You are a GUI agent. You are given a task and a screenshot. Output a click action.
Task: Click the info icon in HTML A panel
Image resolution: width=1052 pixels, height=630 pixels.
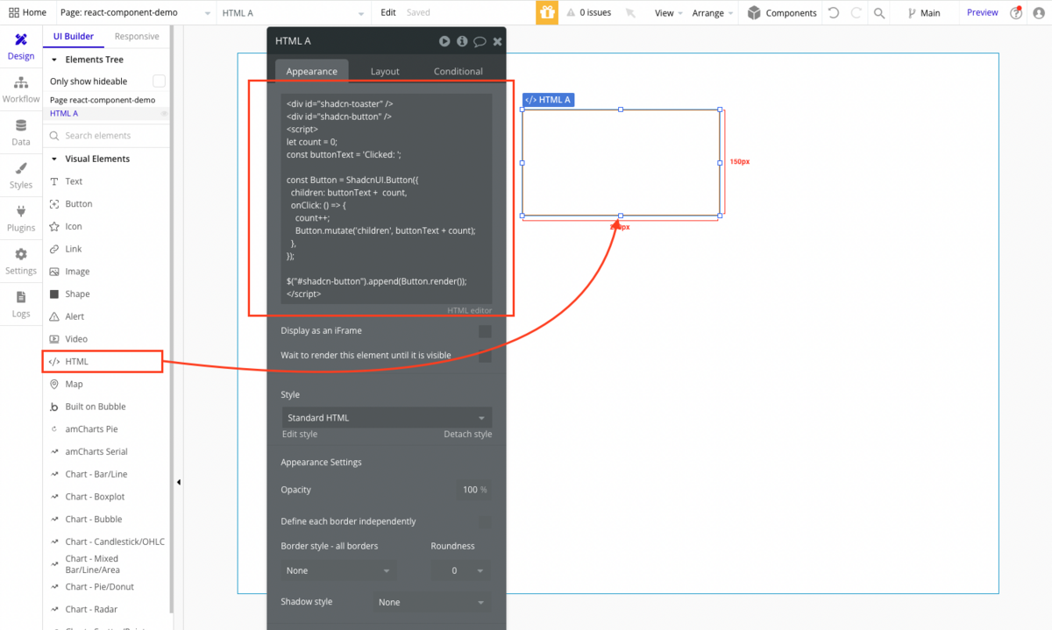click(x=462, y=41)
